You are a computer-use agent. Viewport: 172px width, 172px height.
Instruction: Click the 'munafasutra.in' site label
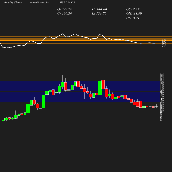(39, 3)
